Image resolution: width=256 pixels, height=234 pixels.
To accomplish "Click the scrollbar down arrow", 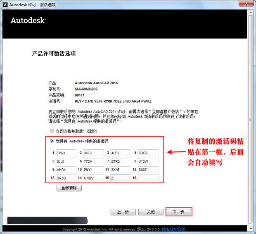I will tap(251, 229).
